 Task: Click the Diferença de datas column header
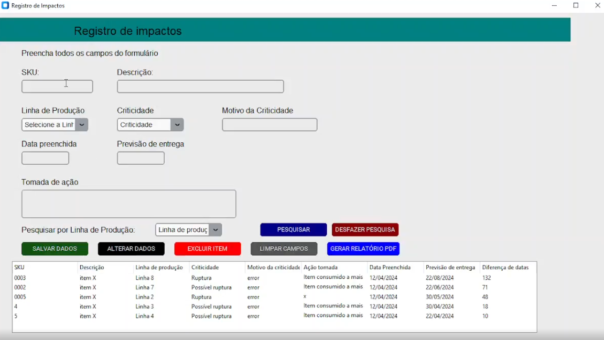pos(505,267)
